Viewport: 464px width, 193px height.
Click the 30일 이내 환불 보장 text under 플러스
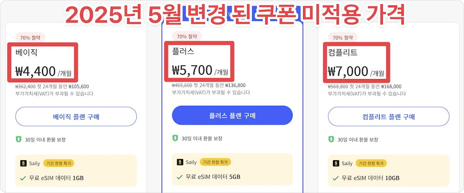pyautogui.click(x=202, y=138)
